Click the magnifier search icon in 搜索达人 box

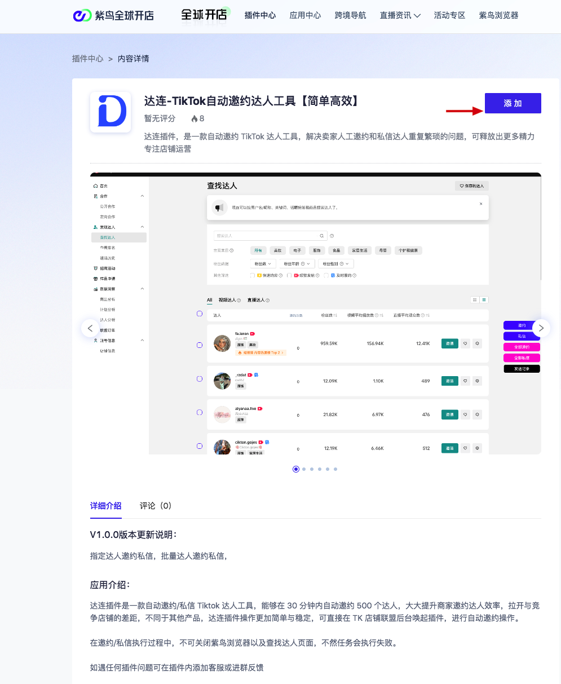322,236
